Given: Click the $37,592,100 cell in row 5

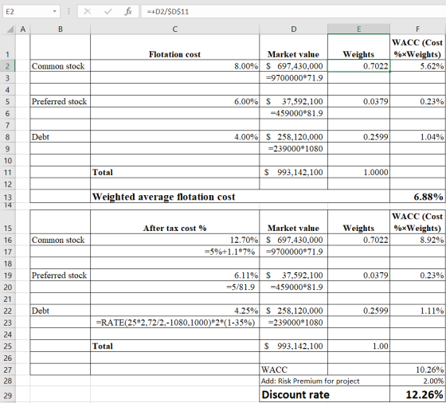Looking at the screenshot, I should tap(293, 101).
